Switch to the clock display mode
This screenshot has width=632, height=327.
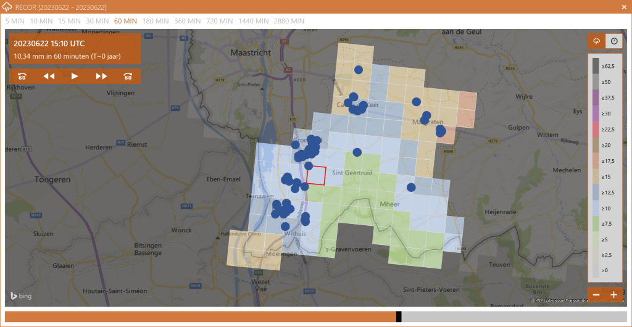(x=614, y=41)
